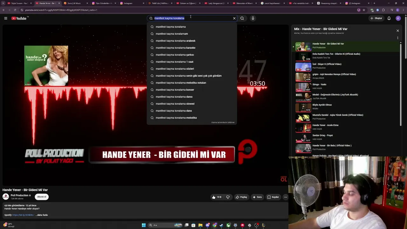Open the Oluştur create button

click(x=376, y=18)
